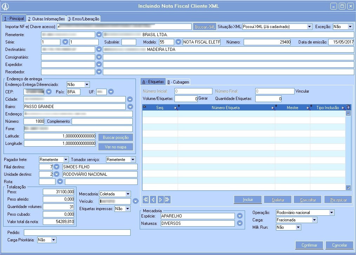356x255 pixels.
Task: Click lookup icon next to Veículo field
Action: (136, 201)
